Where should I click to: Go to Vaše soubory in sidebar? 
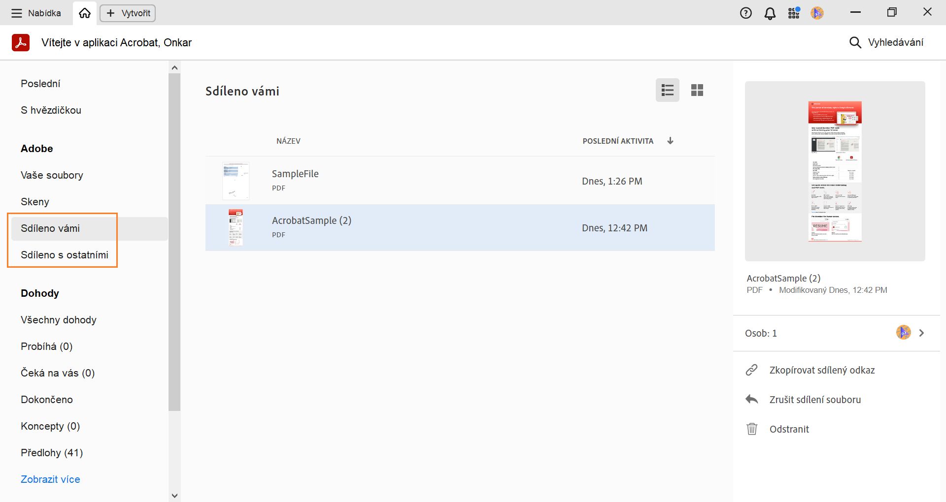point(52,175)
